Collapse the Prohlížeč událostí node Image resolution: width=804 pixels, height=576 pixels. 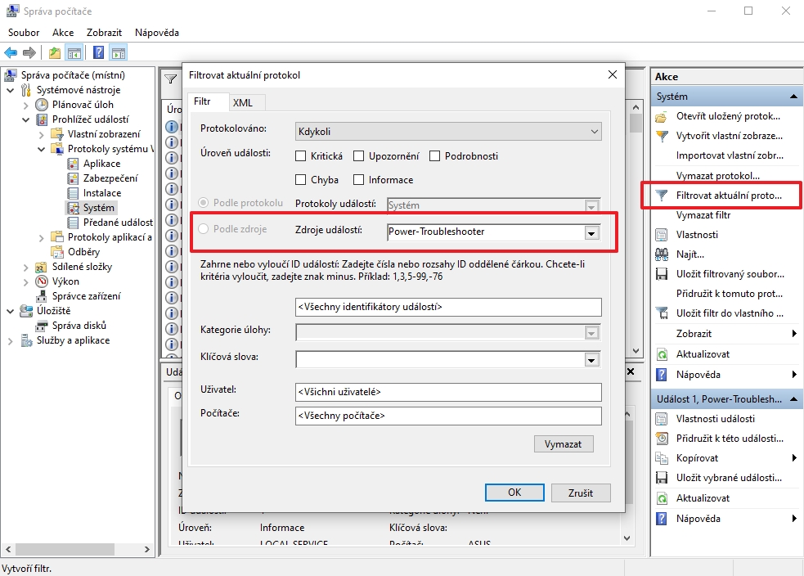(x=25, y=119)
